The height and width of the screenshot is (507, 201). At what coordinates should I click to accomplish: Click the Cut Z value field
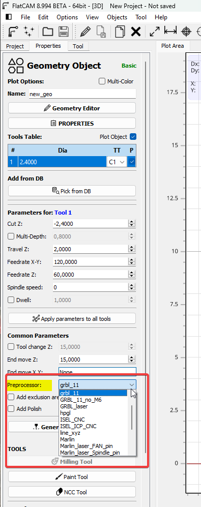[90, 223]
